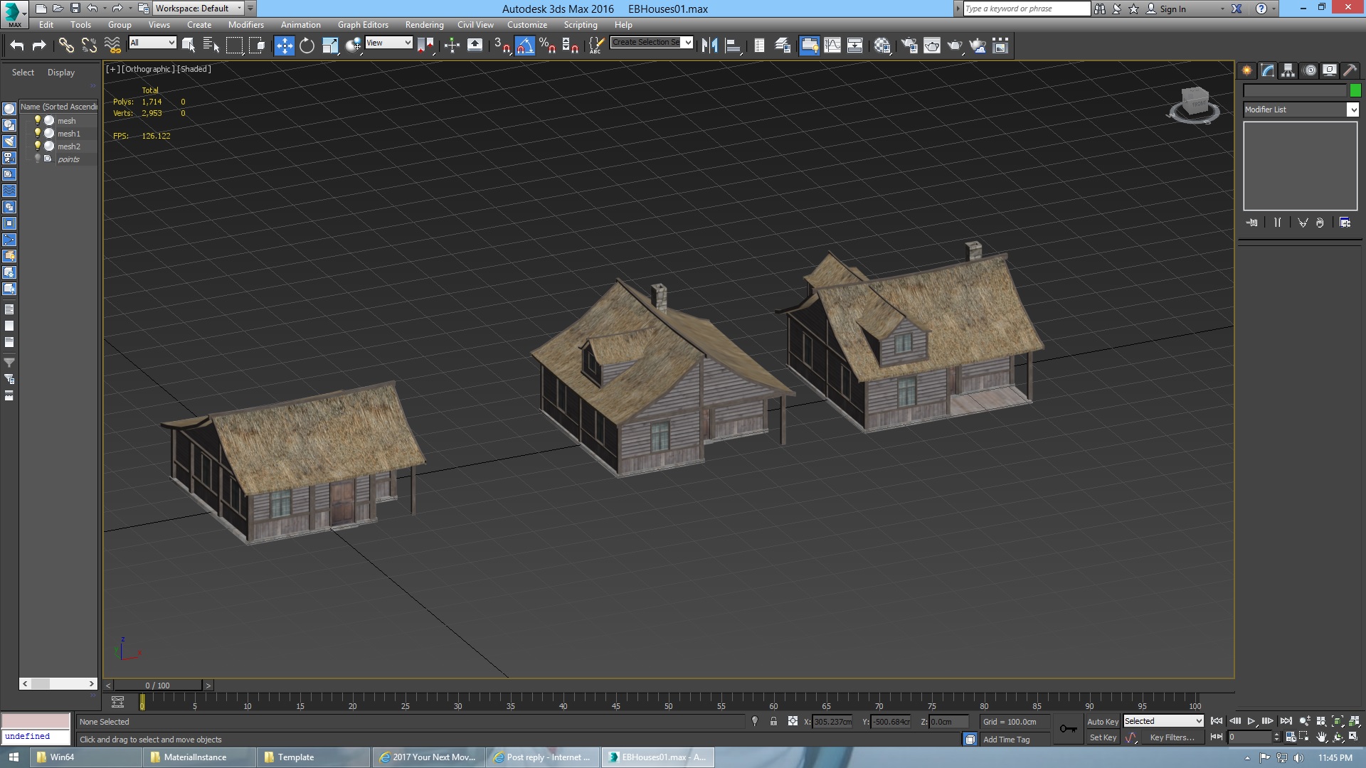1366x768 pixels.
Task: Open the Graph Editors menu
Action: (363, 24)
